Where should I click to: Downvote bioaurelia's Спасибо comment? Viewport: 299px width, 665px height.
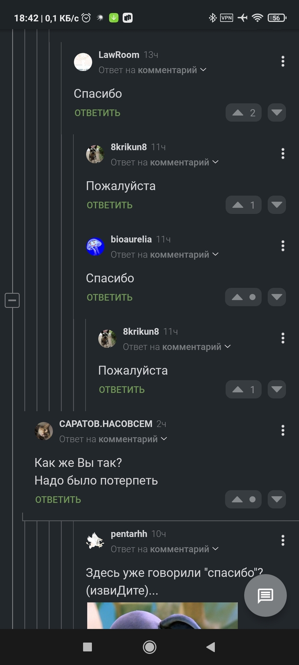(277, 297)
